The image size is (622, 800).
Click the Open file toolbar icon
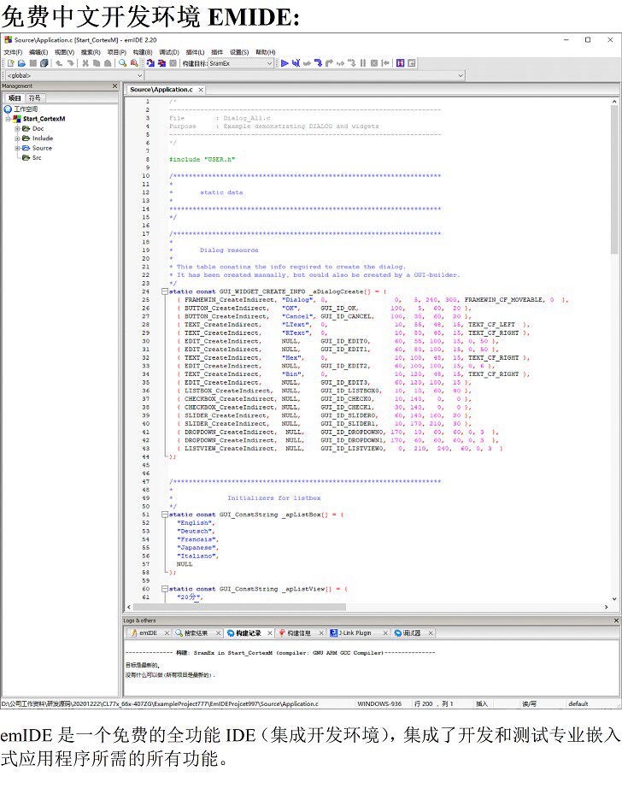(x=21, y=63)
